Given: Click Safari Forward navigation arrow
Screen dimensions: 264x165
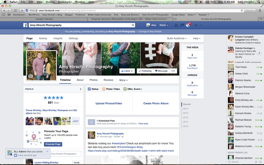Looking at the screenshot, I should click(9, 10).
